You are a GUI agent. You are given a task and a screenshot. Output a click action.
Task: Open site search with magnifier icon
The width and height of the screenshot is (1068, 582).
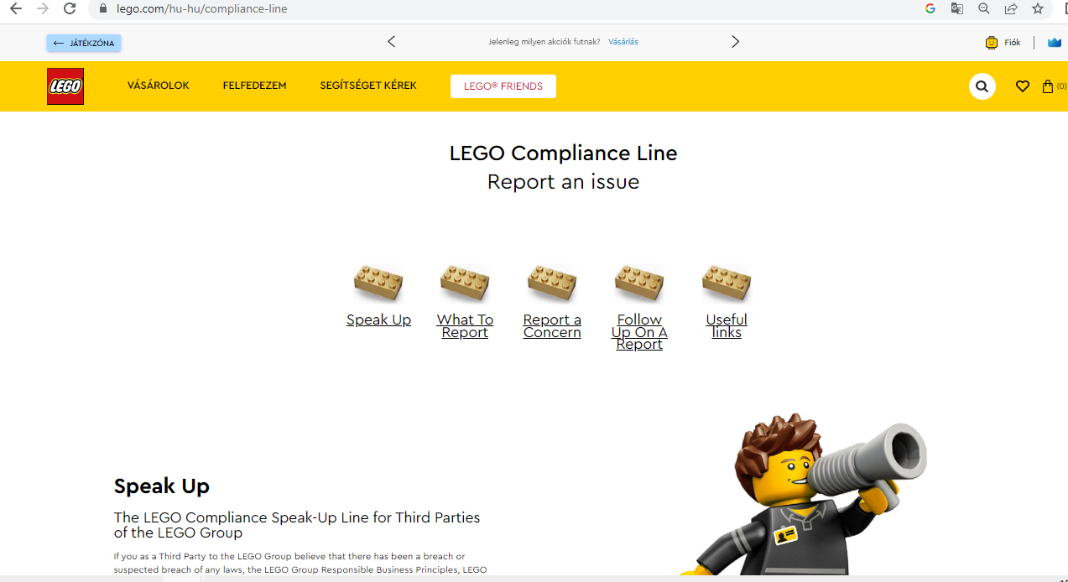point(982,86)
